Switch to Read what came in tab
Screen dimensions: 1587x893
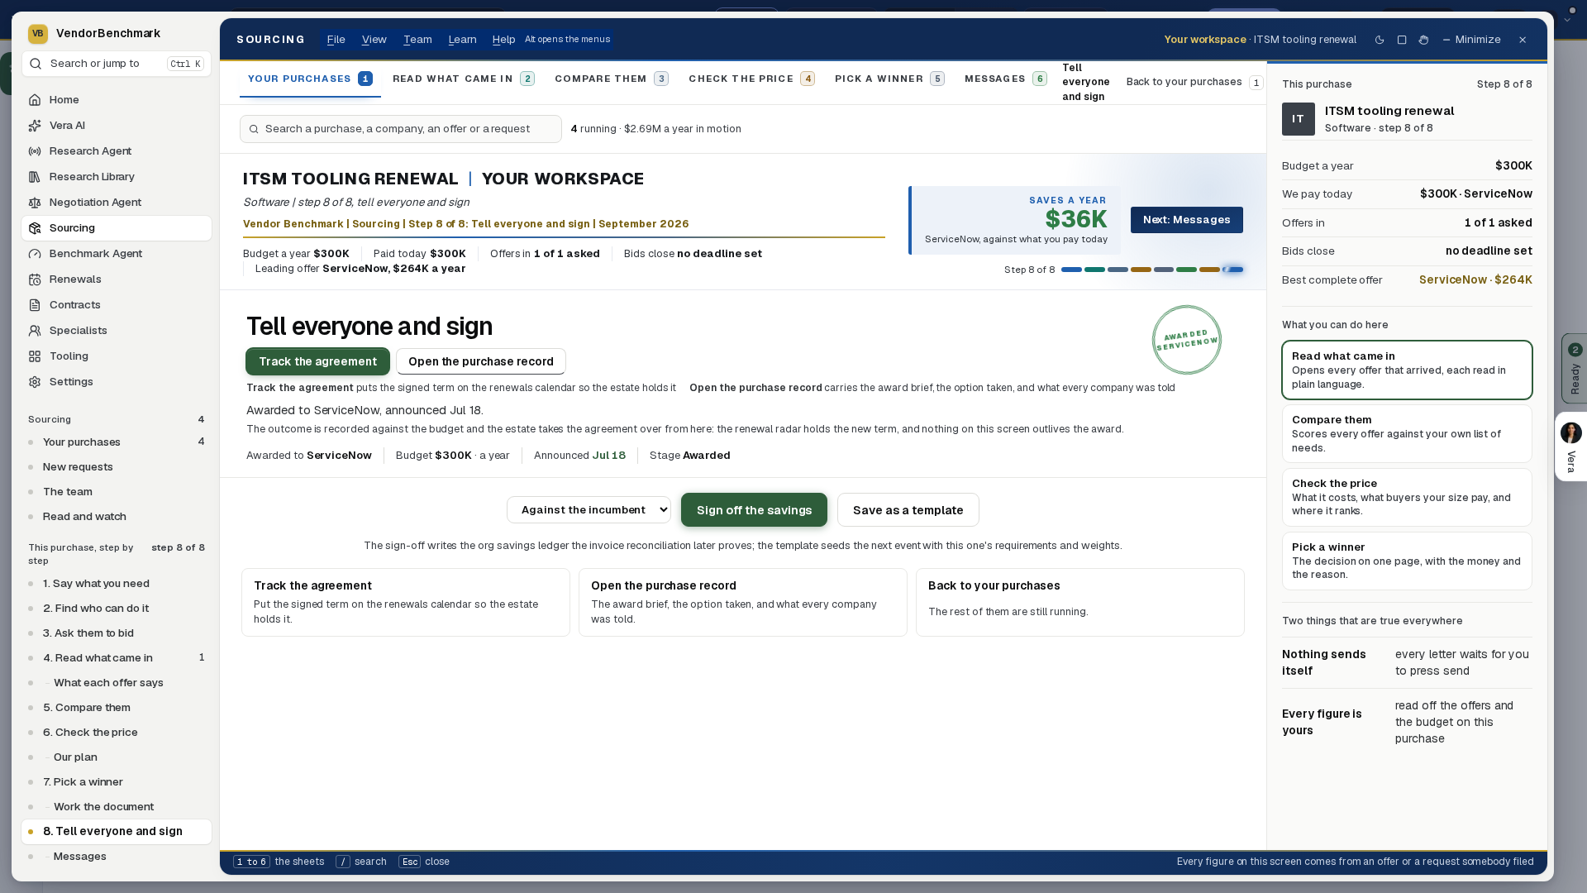464,79
